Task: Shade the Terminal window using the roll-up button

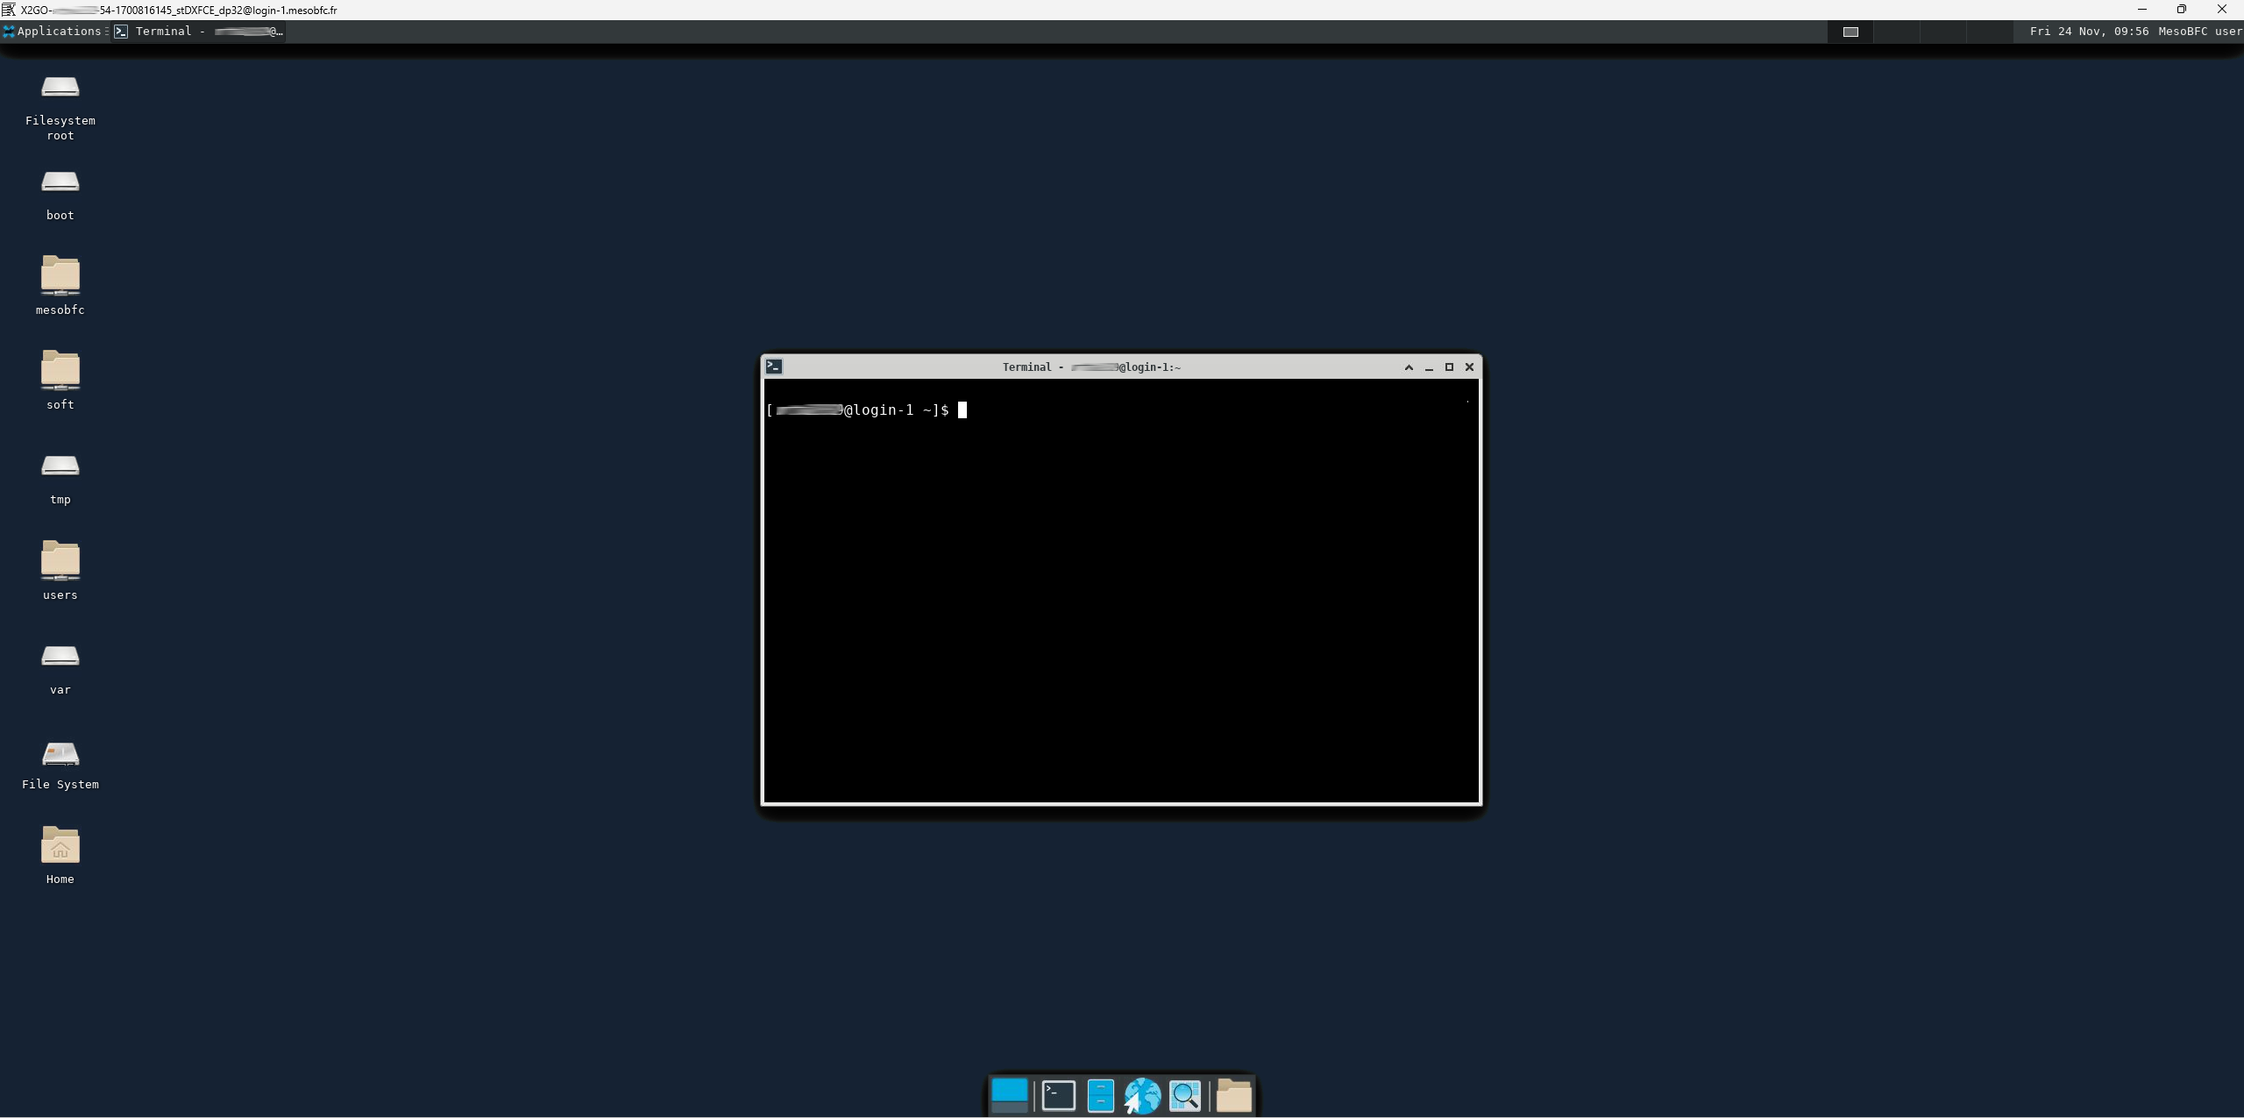Action: 1409,367
